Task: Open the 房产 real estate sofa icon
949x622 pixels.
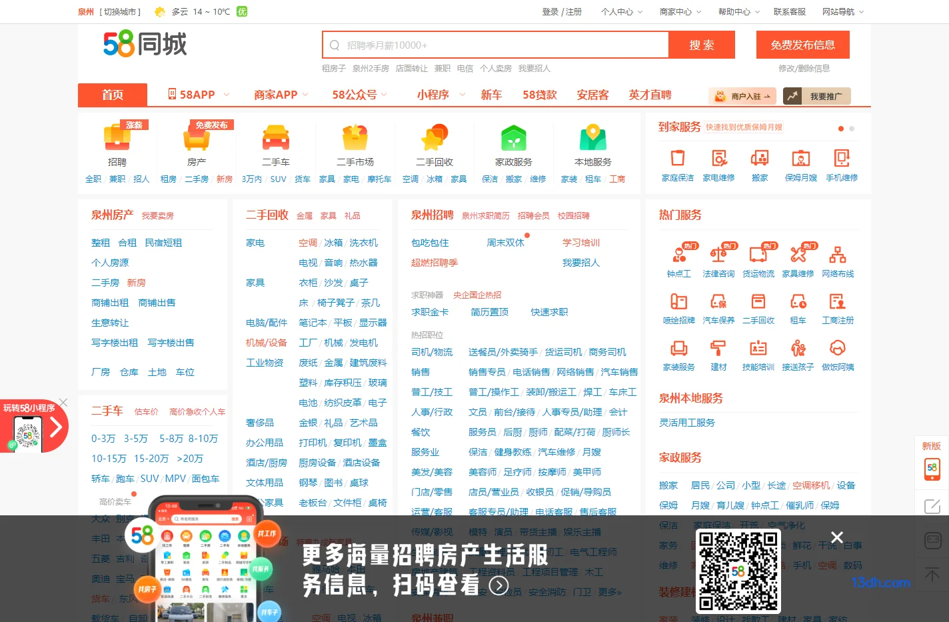Action: coord(197,138)
